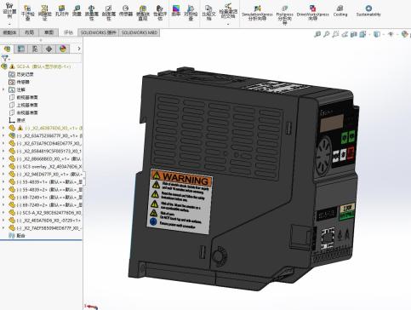This screenshot has height=310, width=411.
Task: Open Section Properties tool
Action: [108, 13]
